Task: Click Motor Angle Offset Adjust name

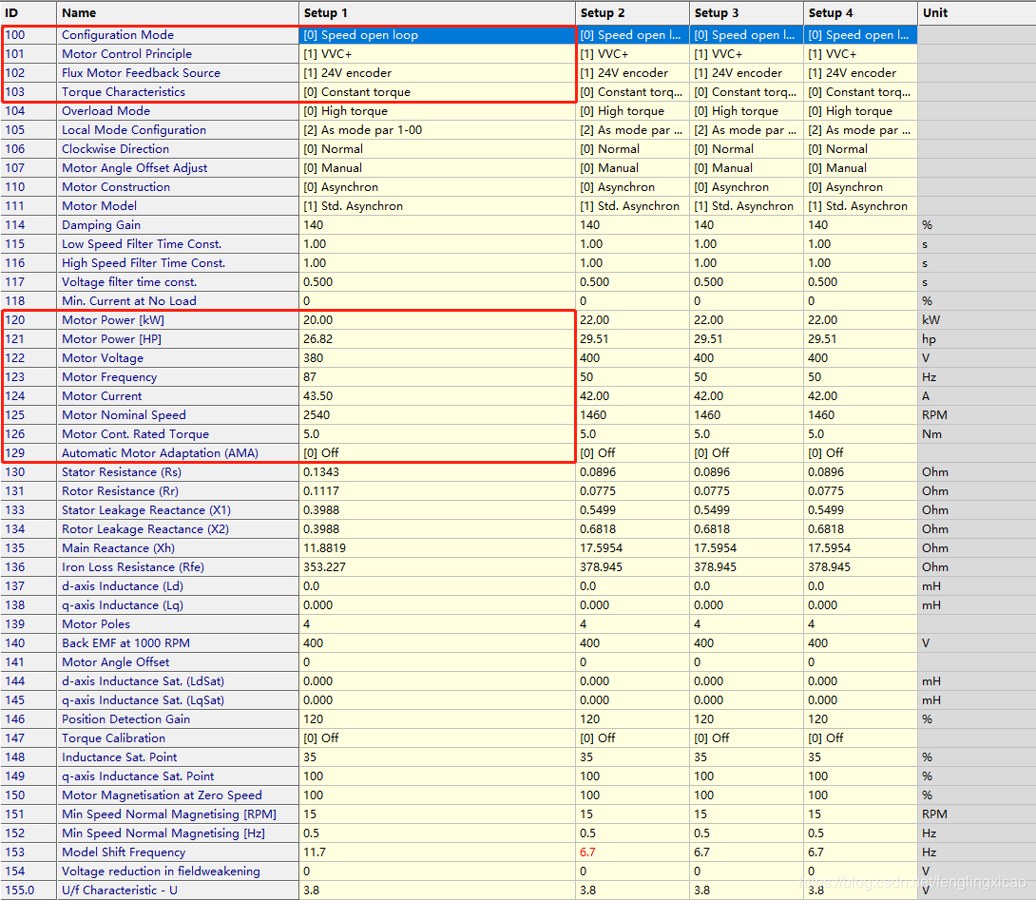Action: pos(135,168)
